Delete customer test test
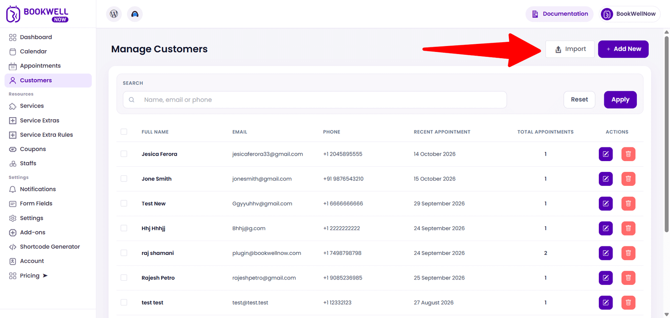This screenshot has height=318, width=670. point(628,302)
